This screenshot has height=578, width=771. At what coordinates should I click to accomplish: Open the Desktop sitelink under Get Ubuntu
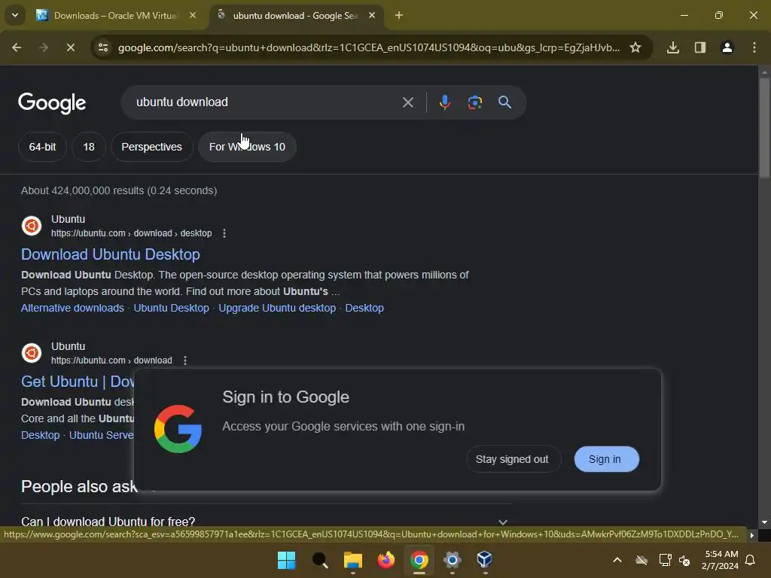tap(41, 436)
